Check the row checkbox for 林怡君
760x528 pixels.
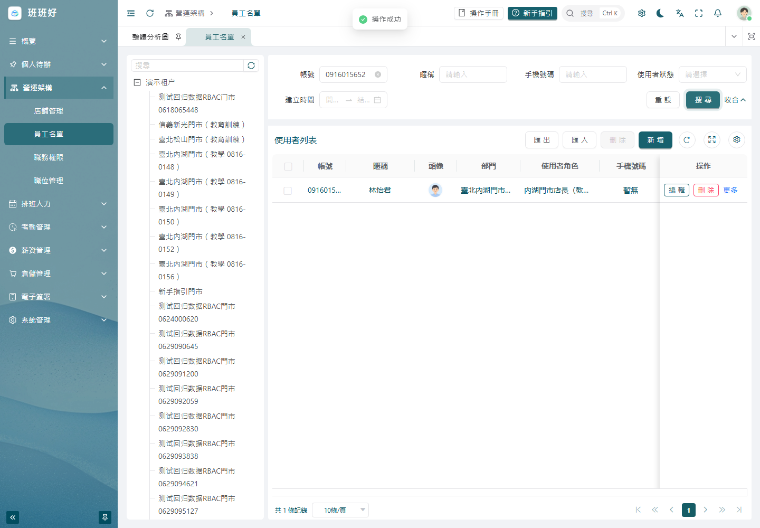tap(288, 191)
